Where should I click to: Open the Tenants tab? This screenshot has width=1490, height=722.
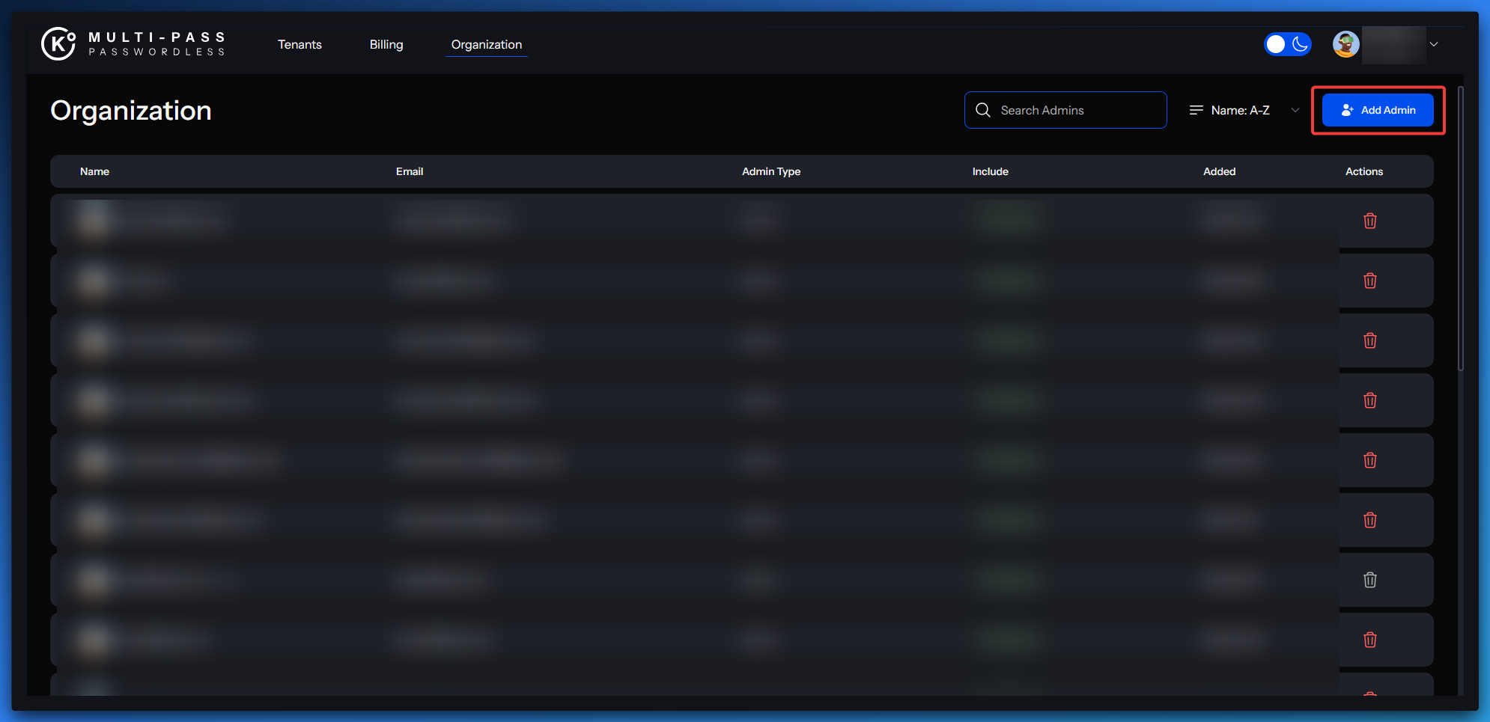(299, 44)
